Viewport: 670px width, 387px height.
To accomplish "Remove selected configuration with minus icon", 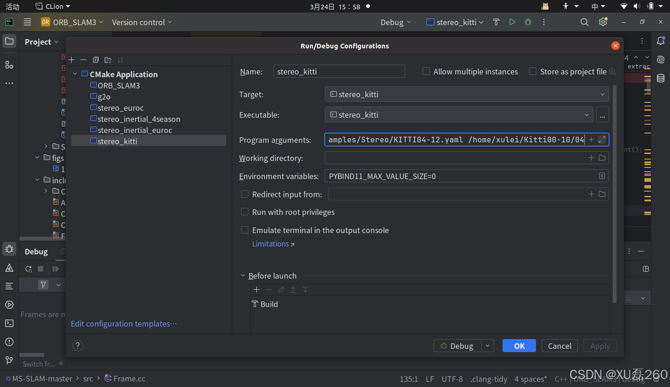I will click(83, 60).
